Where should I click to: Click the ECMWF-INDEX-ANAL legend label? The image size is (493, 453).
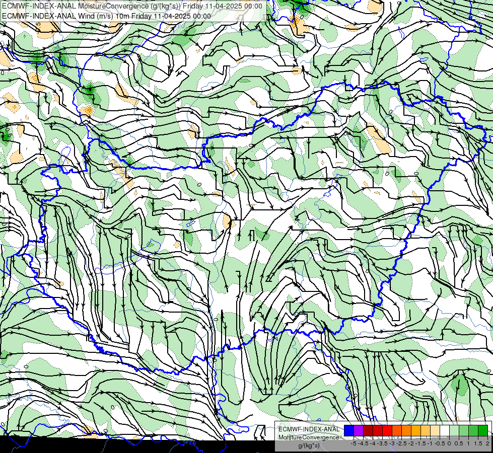tap(309, 429)
